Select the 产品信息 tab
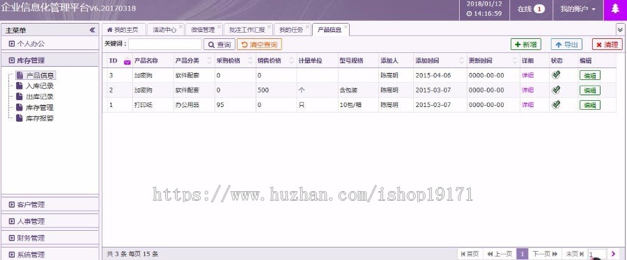 (330, 30)
